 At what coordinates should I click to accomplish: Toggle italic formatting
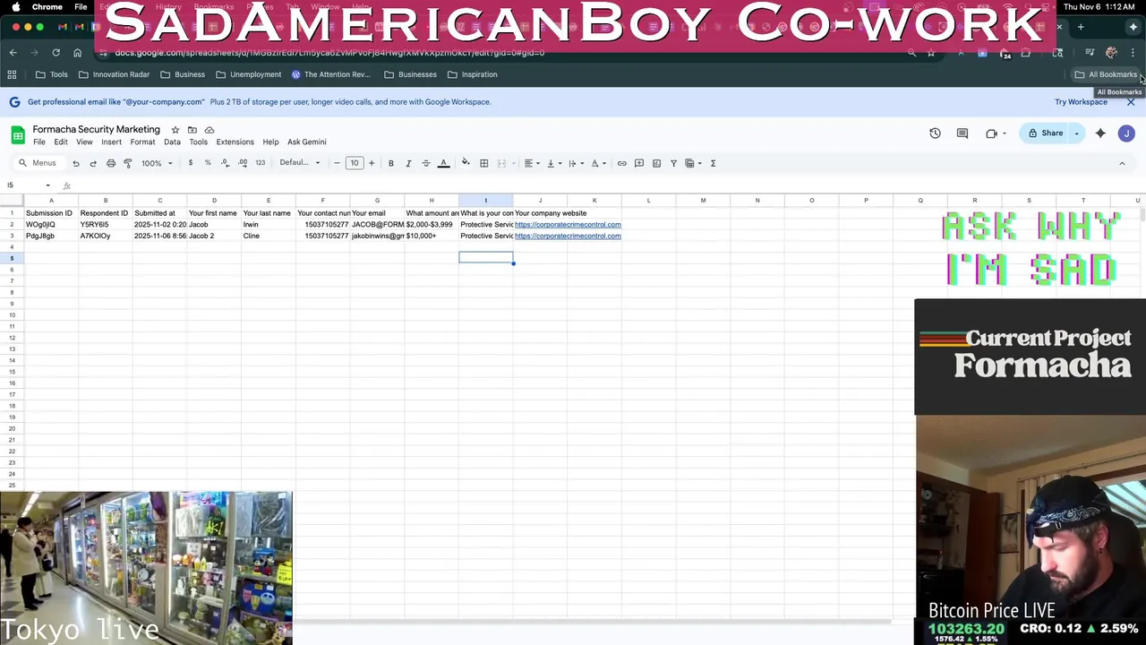(408, 163)
